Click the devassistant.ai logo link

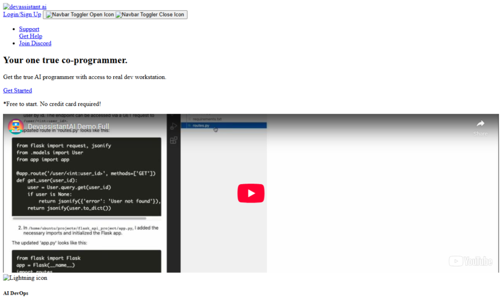tap(25, 7)
